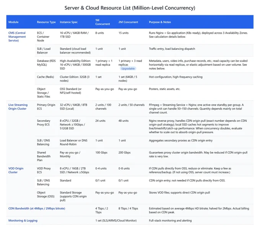Click the '0-4 units' cell
This screenshot has width=260, height=227.
pos(101,168)
